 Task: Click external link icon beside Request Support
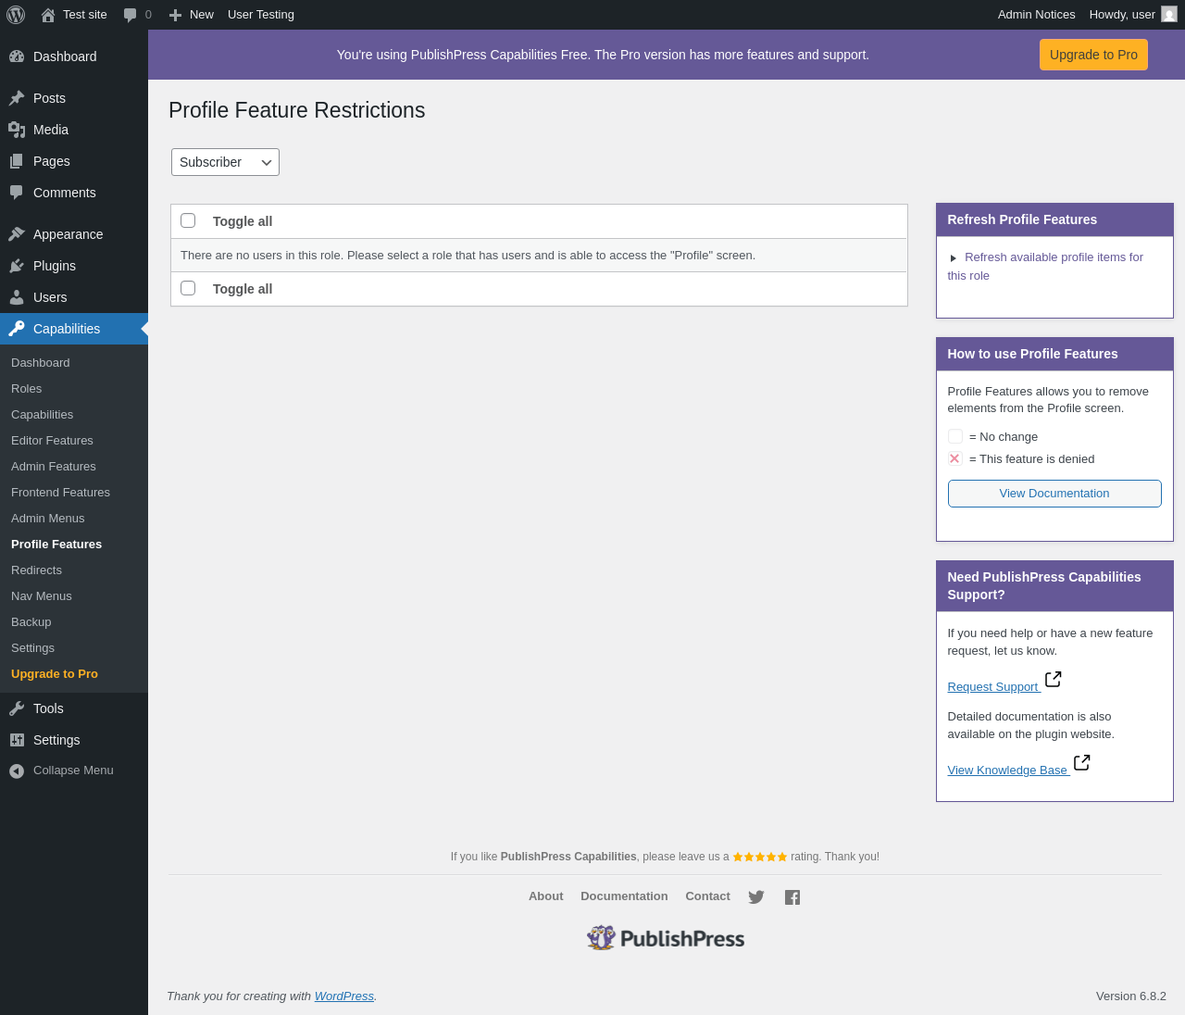(x=1053, y=680)
